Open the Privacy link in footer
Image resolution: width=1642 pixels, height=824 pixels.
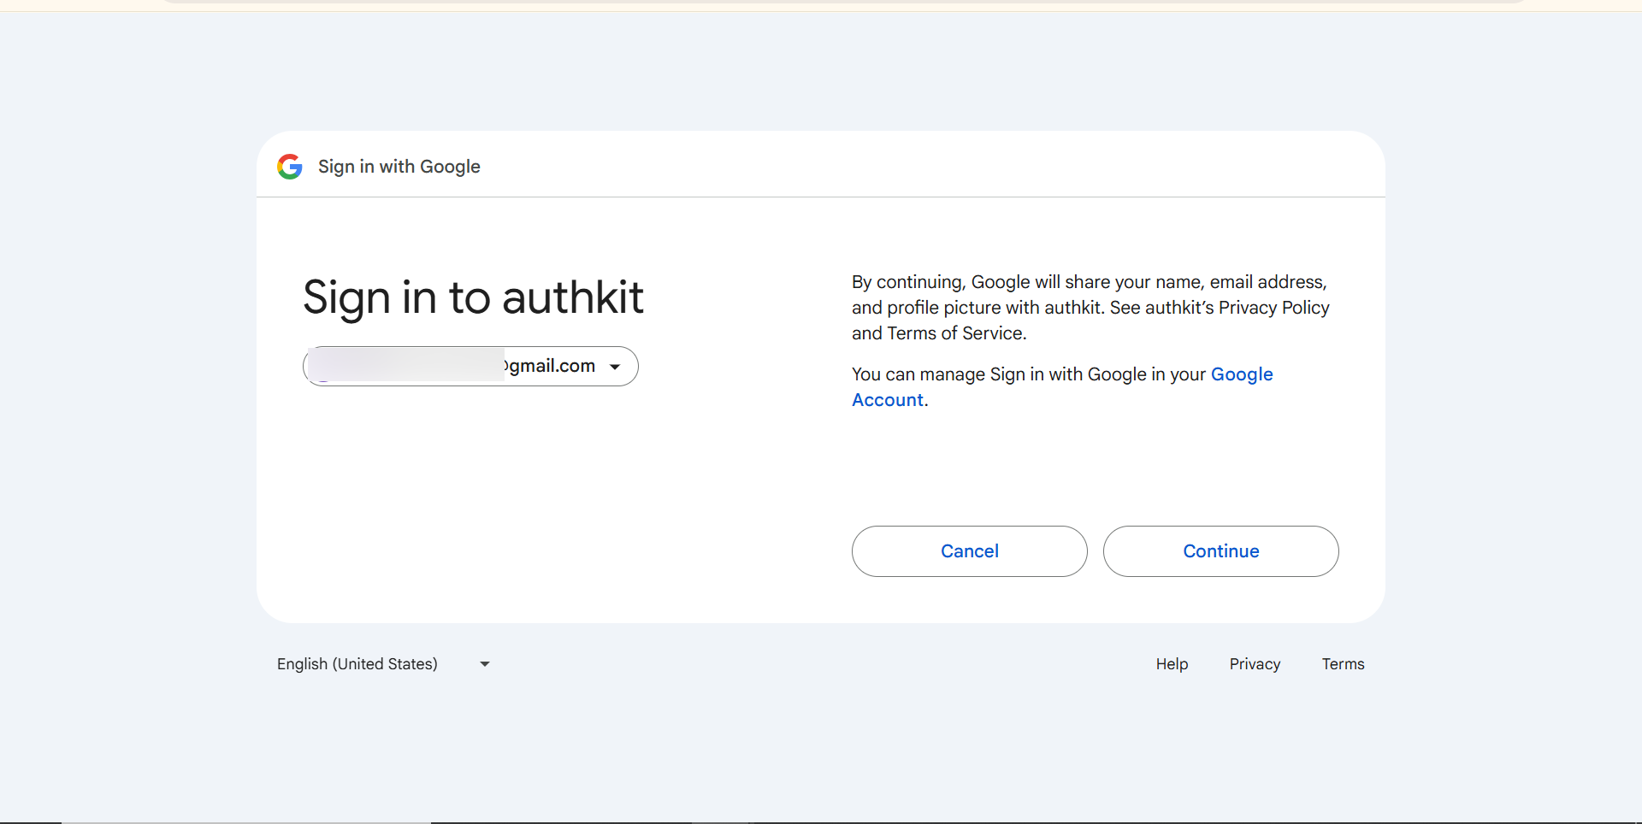[1255, 664]
